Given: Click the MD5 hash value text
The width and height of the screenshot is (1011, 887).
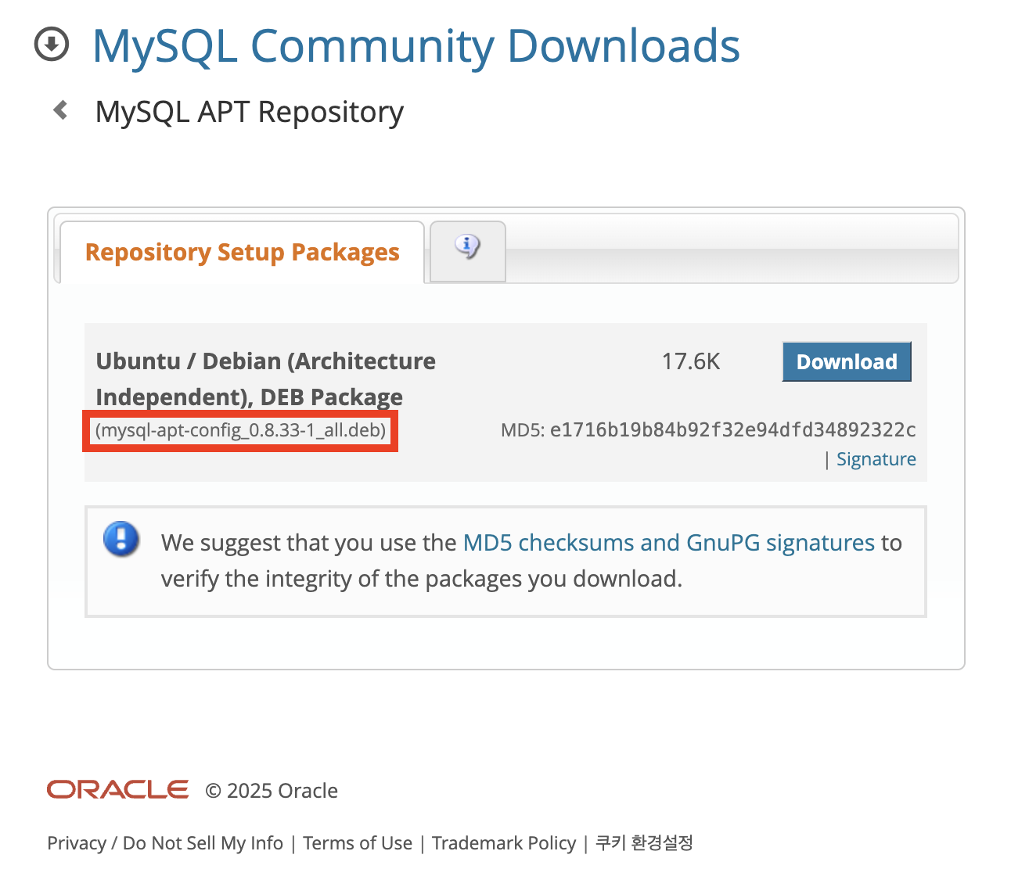Looking at the screenshot, I should click(x=733, y=429).
